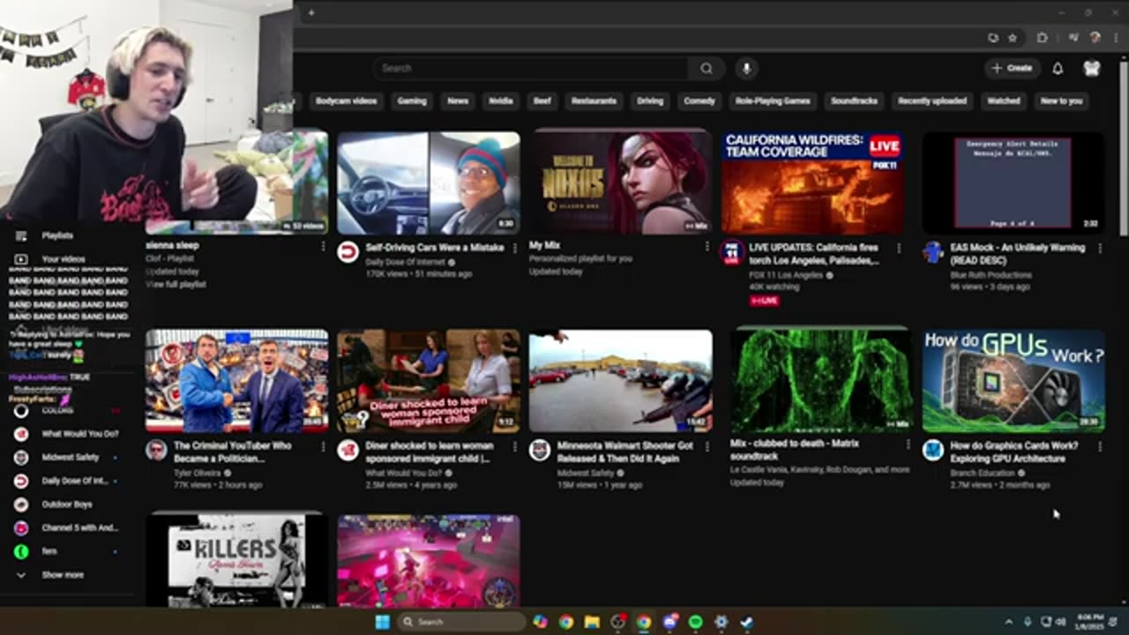Open Tyler Oliveira channel avatar
The height and width of the screenshot is (635, 1129).
pyautogui.click(x=156, y=451)
